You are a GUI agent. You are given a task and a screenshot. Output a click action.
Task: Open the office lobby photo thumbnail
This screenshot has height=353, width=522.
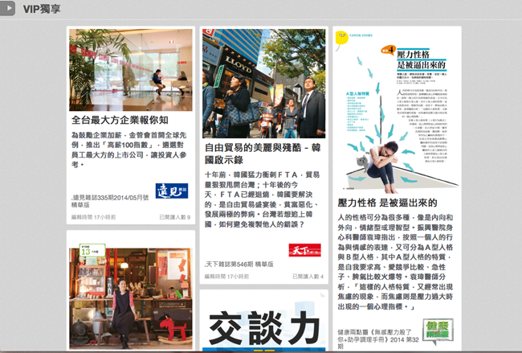point(130,70)
